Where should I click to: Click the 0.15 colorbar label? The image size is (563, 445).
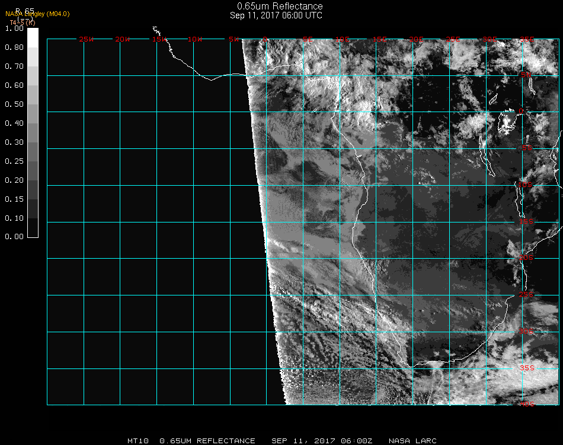[14, 199]
